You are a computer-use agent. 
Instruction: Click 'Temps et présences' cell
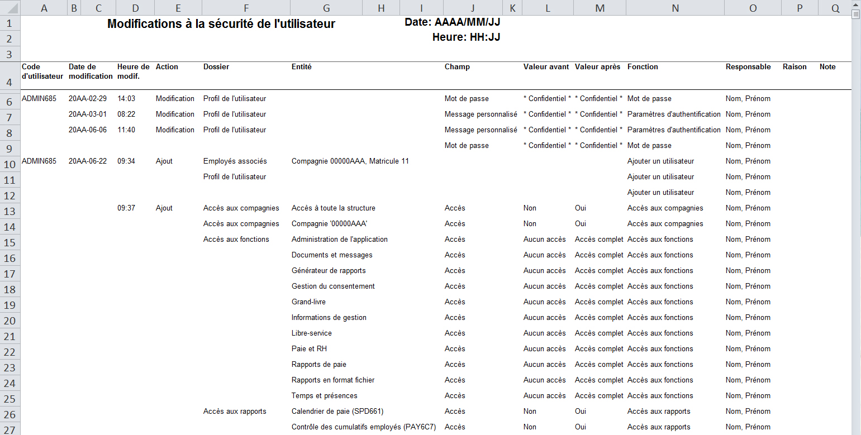pos(325,396)
